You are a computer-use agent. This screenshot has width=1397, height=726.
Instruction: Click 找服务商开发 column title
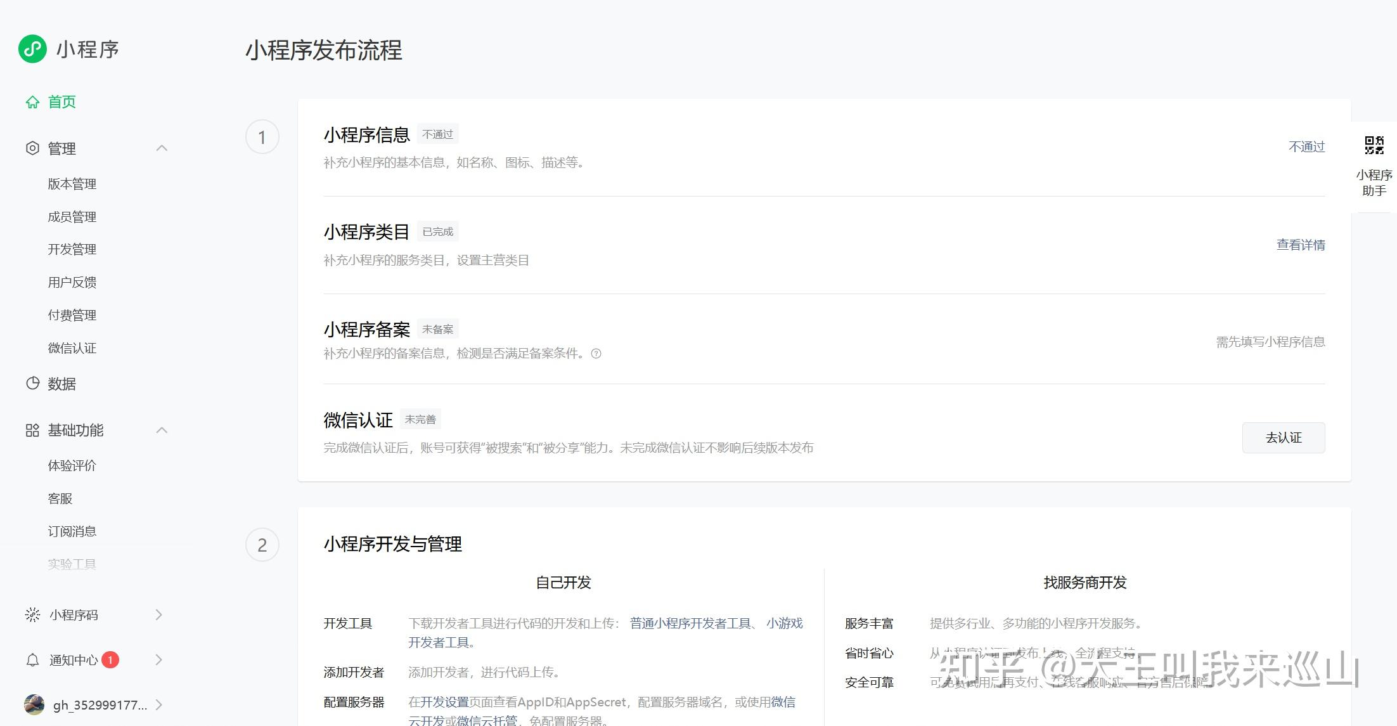(x=1085, y=583)
